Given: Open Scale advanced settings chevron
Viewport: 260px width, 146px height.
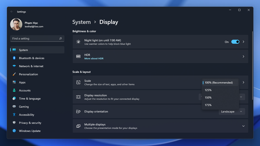Looking at the screenshot, I should [244, 82].
